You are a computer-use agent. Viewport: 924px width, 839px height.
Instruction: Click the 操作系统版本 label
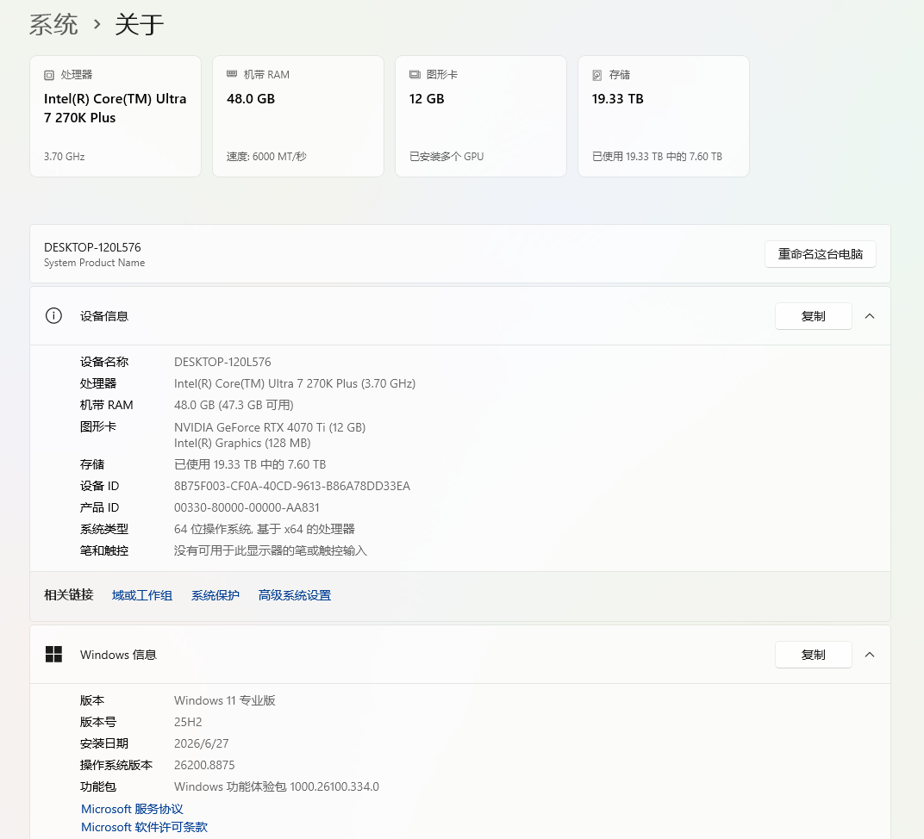pyautogui.click(x=116, y=765)
